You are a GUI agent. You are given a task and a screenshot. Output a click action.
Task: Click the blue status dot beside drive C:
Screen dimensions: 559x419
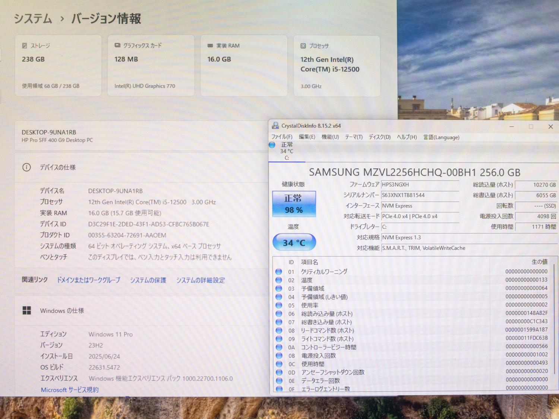[272, 145]
